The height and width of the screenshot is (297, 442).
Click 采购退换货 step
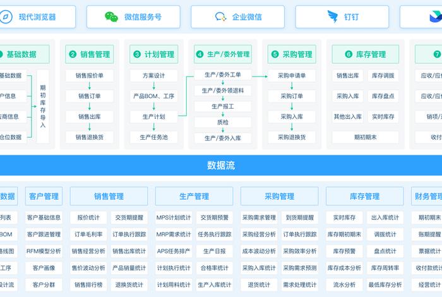(x=292, y=137)
